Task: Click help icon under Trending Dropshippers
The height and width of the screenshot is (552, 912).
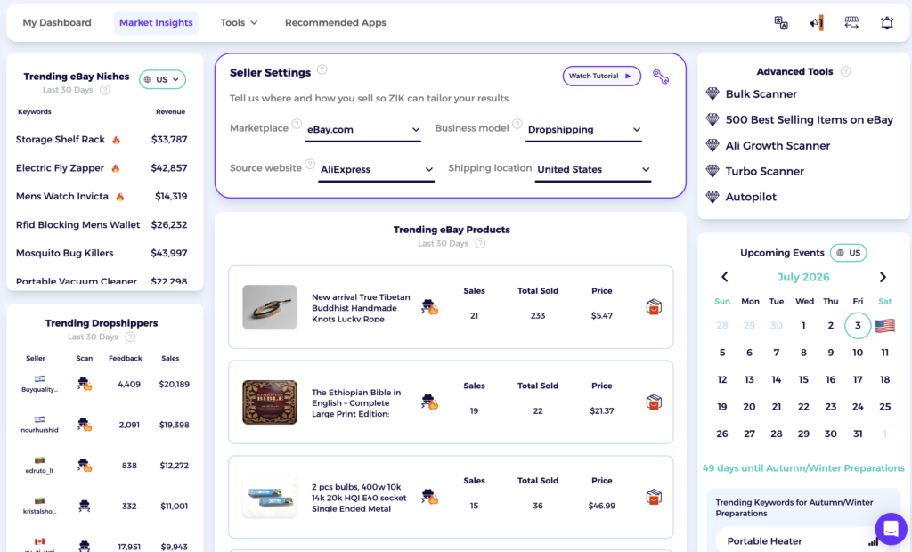Action: tap(130, 337)
